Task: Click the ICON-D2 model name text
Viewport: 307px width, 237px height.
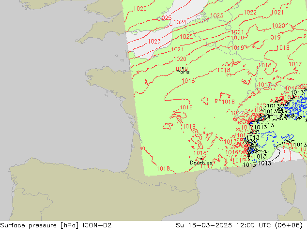Action: [x=97, y=225]
